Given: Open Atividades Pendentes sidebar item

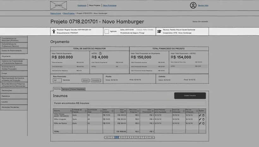Looking at the screenshot, I should tap(14, 107).
